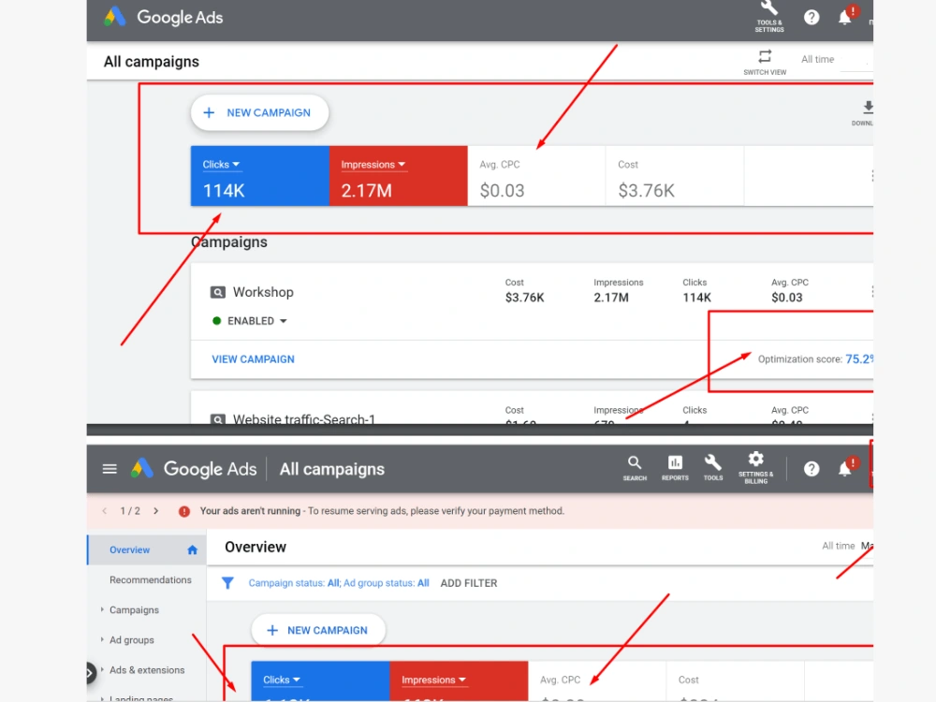Expand the collapsed side panel arrow

click(90, 673)
